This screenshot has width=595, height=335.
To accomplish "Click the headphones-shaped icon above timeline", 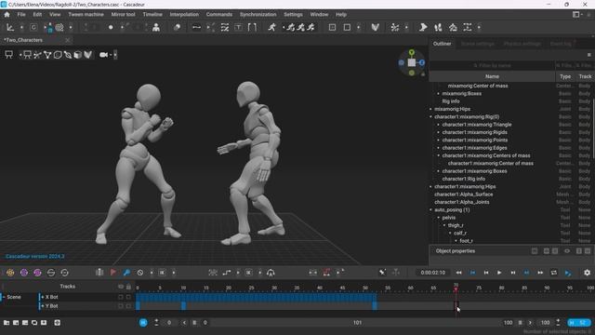I will point(271,273).
